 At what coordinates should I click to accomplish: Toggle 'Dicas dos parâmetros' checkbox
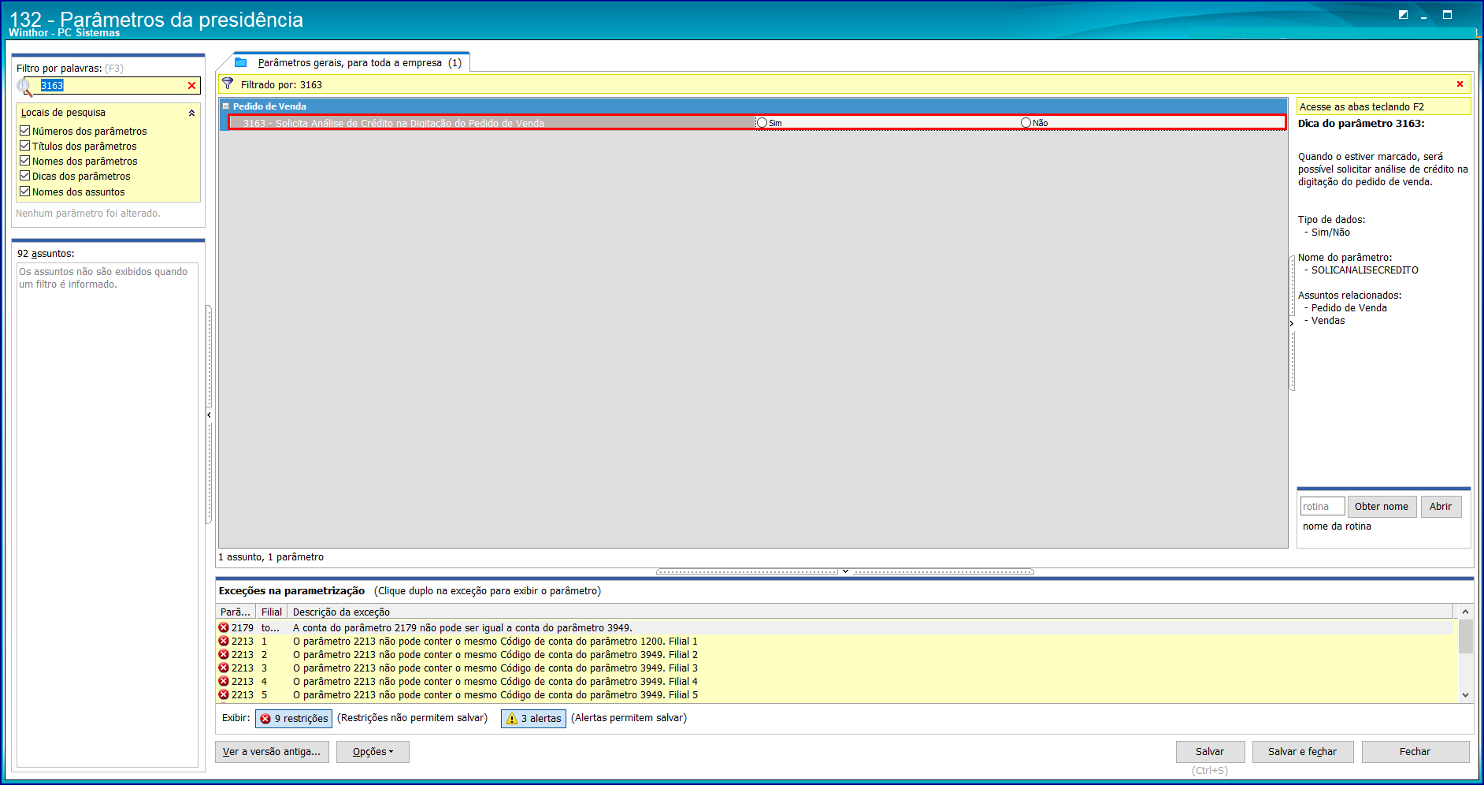pyautogui.click(x=25, y=176)
